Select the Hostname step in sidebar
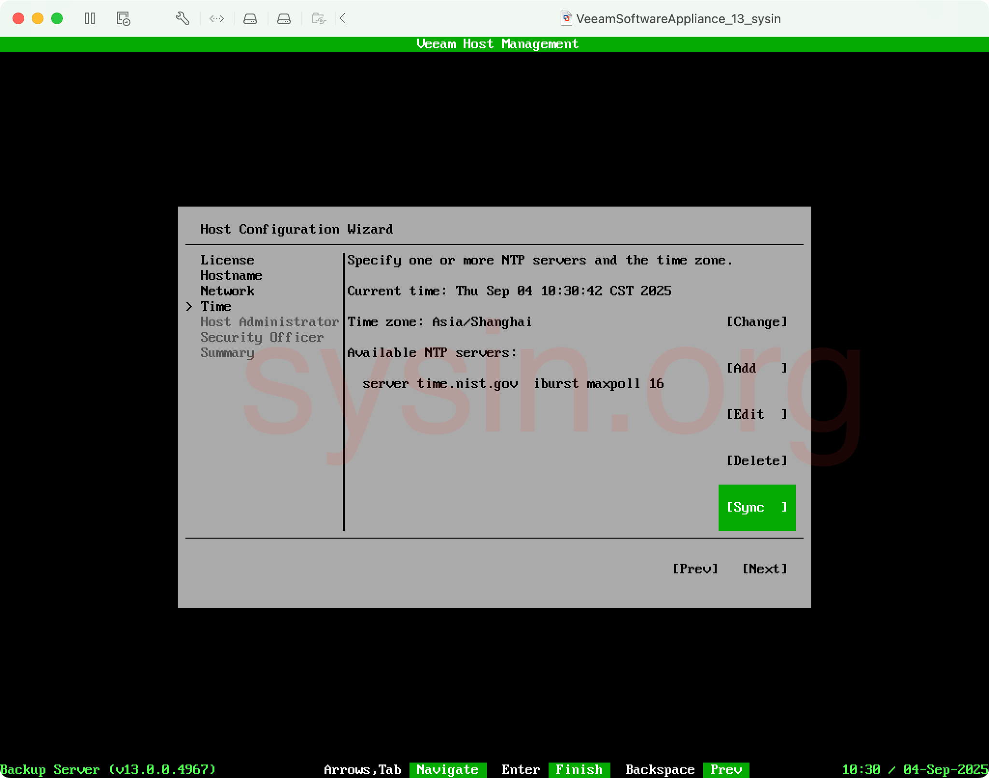The height and width of the screenshot is (778, 989). (x=231, y=276)
